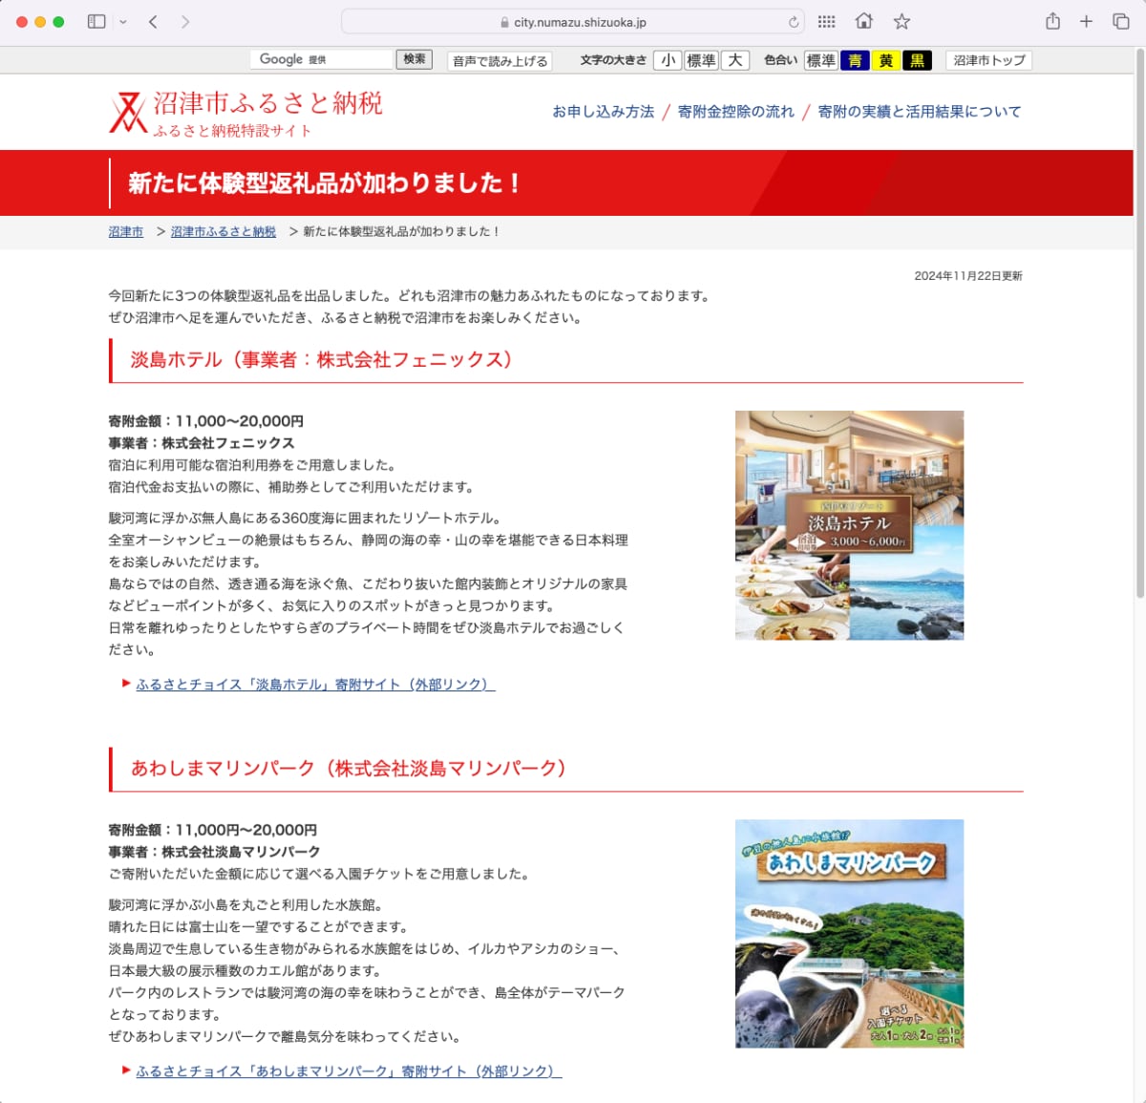Viewport: 1146px width, 1103px height.
Task: Select 標準 color setting
Action: click(820, 60)
